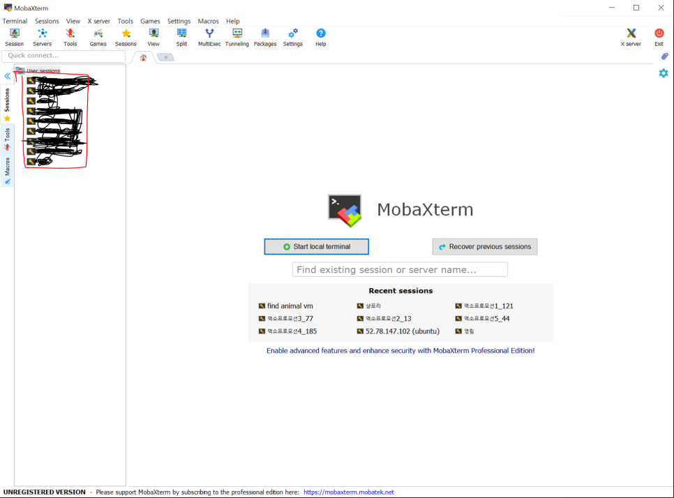Viewport: 674px width, 498px height.
Task: Click the red Exit power icon
Action: coord(659,38)
